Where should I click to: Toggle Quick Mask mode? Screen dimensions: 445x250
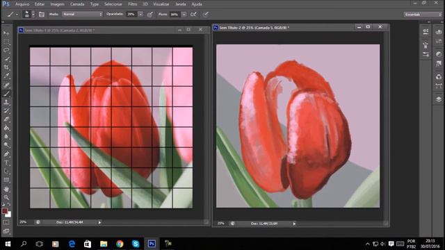tap(6, 222)
